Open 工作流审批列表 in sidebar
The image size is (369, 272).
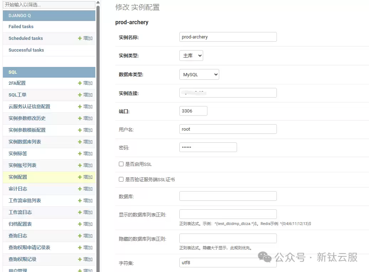pos(25,201)
